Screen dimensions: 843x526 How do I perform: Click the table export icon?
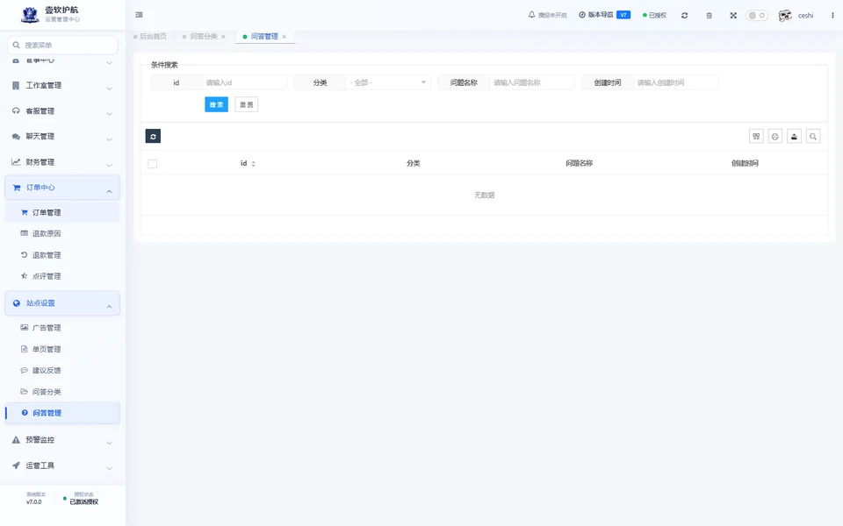(x=794, y=137)
